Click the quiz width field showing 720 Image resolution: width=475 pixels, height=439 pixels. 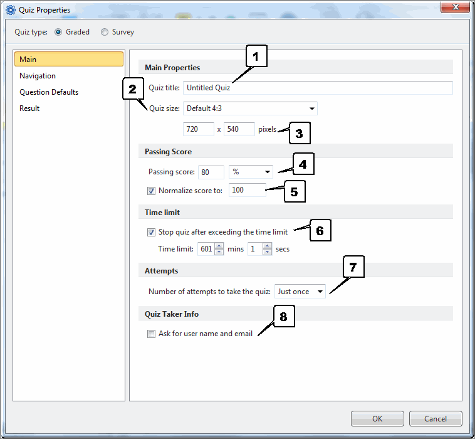pyautogui.click(x=199, y=129)
